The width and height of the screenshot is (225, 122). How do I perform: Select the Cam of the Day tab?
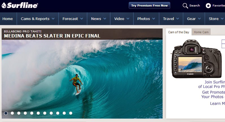[x=179, y=32]
